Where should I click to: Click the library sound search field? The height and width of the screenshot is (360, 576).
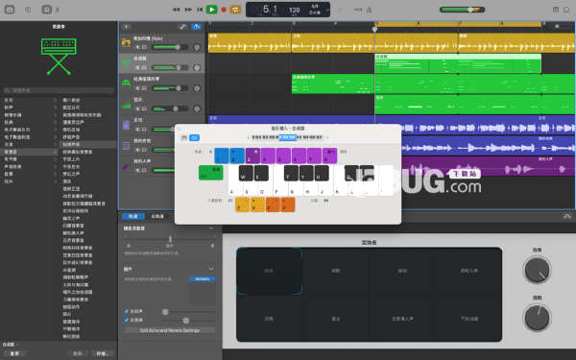pyautogui.click(x=59, y=90)
